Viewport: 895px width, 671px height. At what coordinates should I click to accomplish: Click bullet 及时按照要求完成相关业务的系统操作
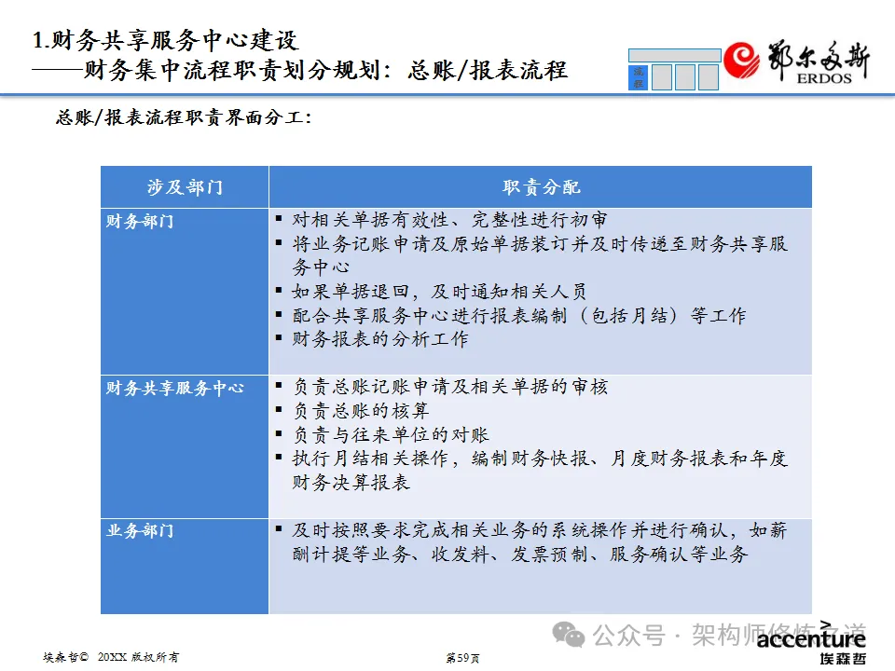540,542
